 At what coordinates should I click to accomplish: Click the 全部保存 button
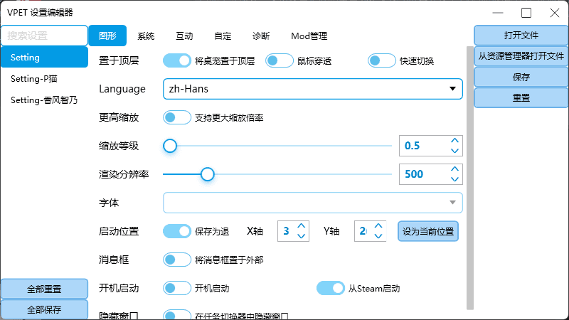pos(44,309)
